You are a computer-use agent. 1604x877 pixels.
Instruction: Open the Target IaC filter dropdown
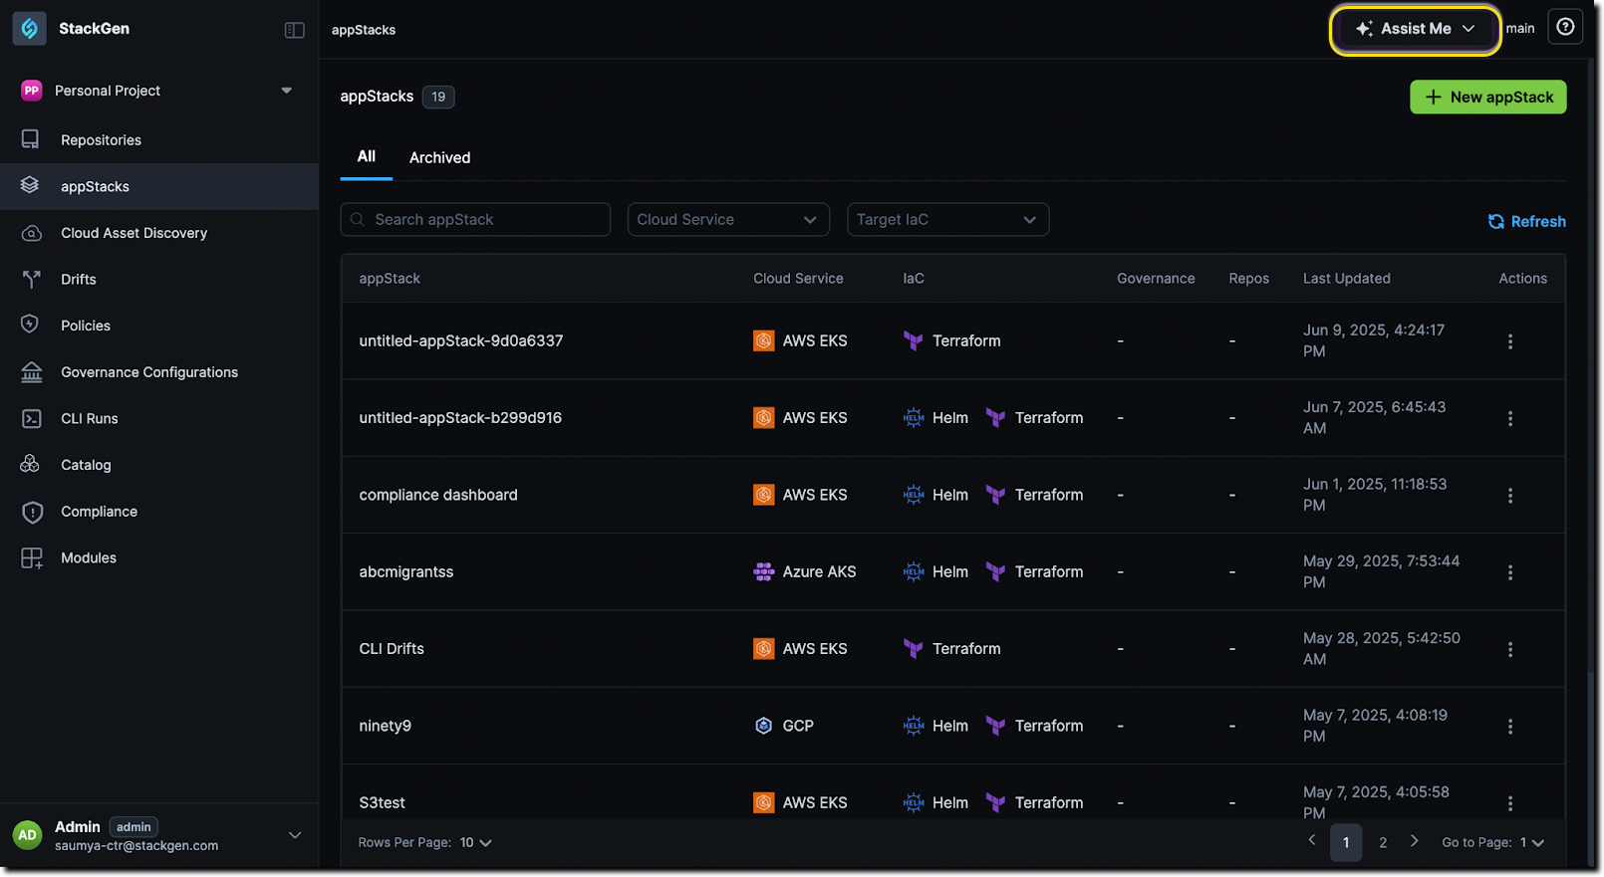coord(947,220)
